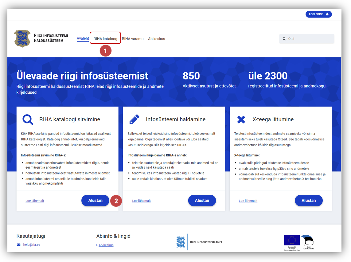Click the Riigi Infosüsteemi Amet footer logo
351x262 pixels.
click(x=200, y=242)
